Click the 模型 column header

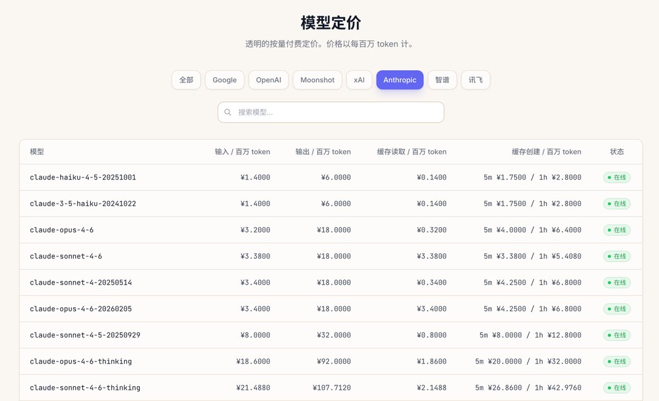[x=37, y=151]
